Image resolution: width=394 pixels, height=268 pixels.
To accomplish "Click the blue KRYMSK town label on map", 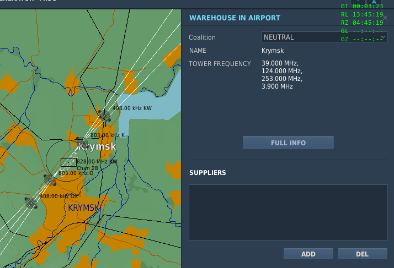I will click(x=84, y=208).
